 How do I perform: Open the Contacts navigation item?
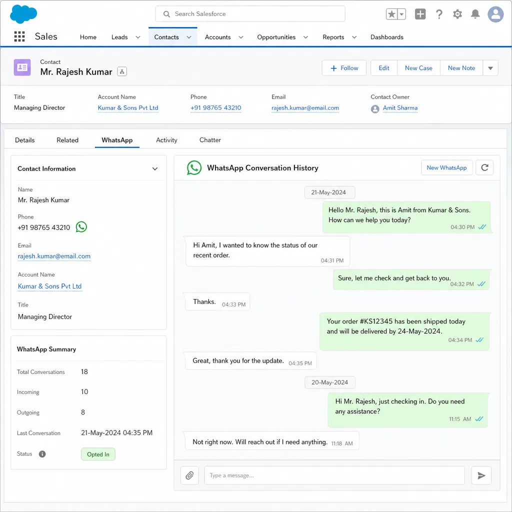(166, 37)
